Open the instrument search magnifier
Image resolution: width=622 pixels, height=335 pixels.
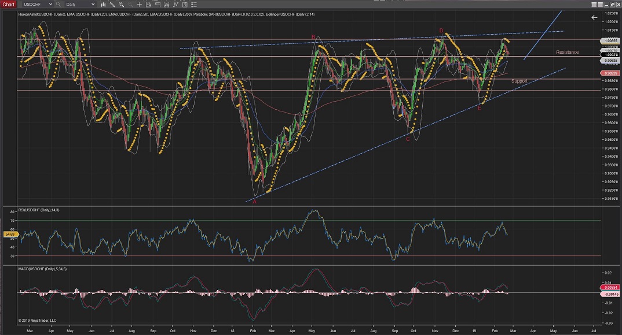pos(58,5)
